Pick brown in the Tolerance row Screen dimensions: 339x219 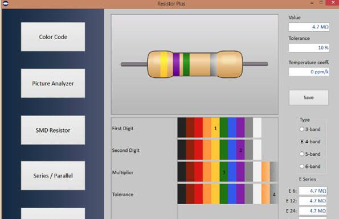point(190,194)
